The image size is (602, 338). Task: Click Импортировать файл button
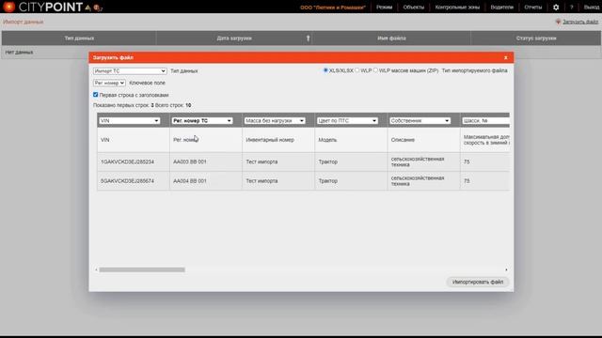tap(478, 282)
